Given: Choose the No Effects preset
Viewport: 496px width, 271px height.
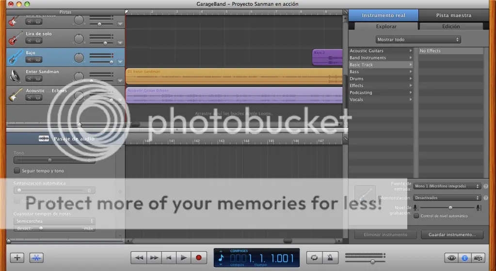Looking at the screenshot, I should click(451, 50).
